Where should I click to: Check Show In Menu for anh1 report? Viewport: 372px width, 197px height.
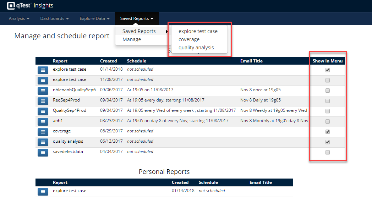pyautogui.click(x=328, y=121)
